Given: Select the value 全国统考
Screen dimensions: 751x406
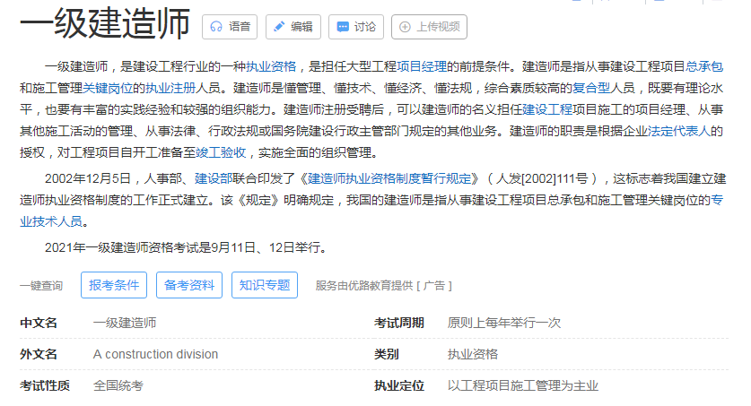Looking at the screenshot, I should pos(118,386).
